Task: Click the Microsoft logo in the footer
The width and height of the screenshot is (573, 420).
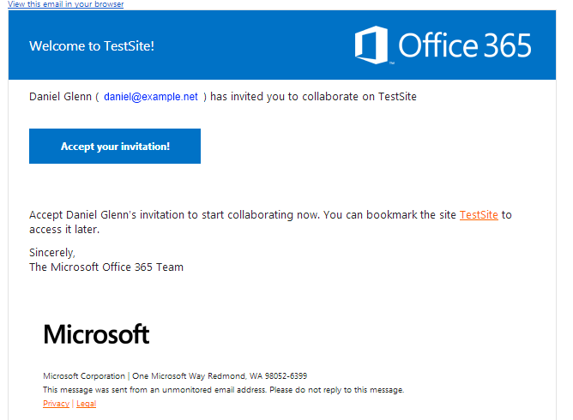Action: (96, 334)
